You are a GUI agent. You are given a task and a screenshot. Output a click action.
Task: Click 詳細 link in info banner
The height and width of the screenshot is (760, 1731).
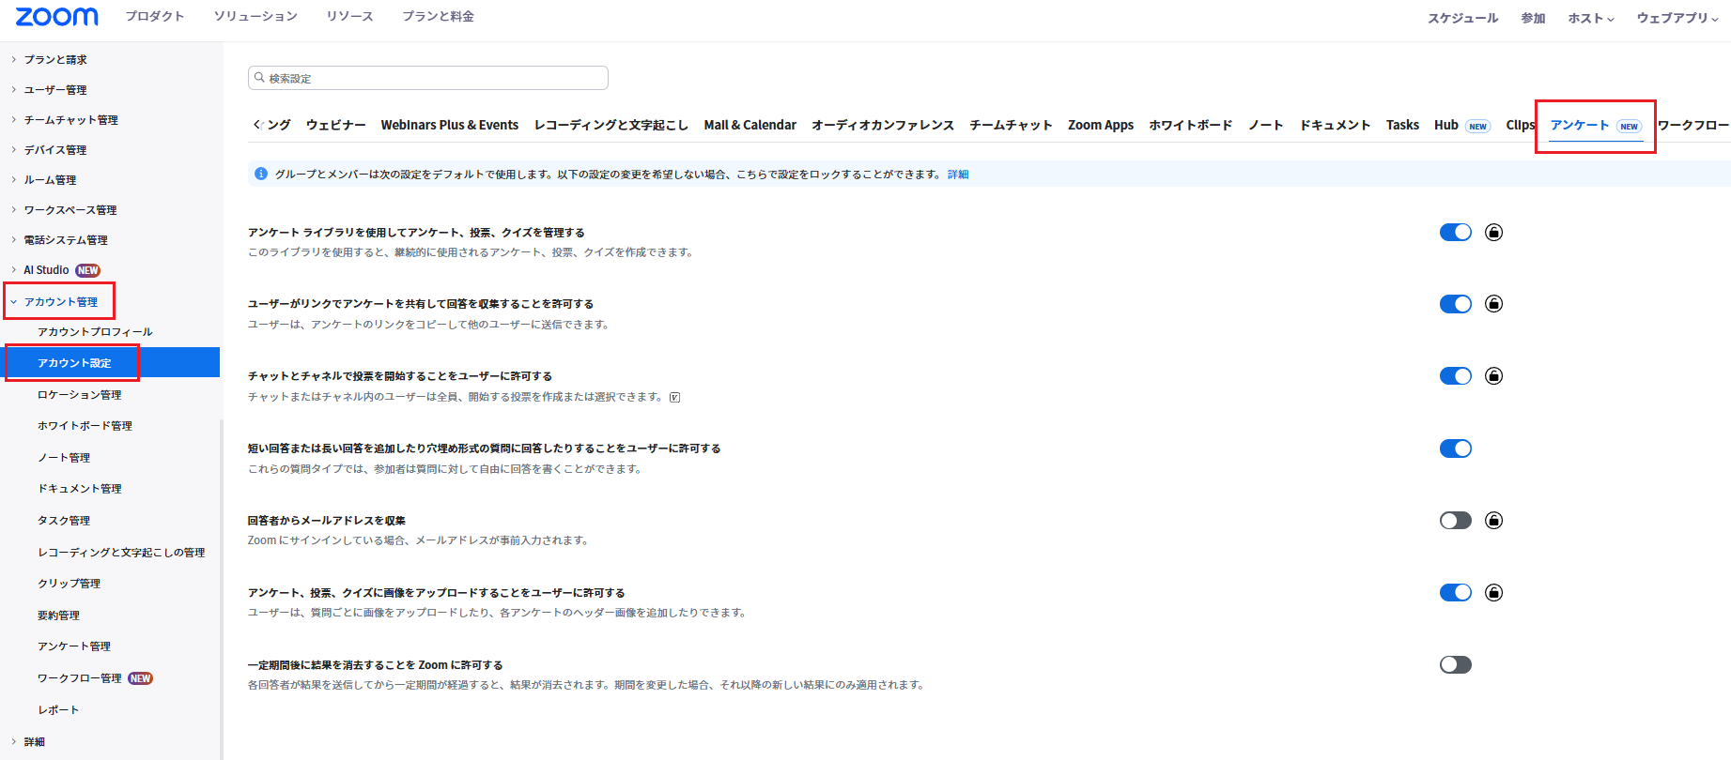tap(957, 175)
